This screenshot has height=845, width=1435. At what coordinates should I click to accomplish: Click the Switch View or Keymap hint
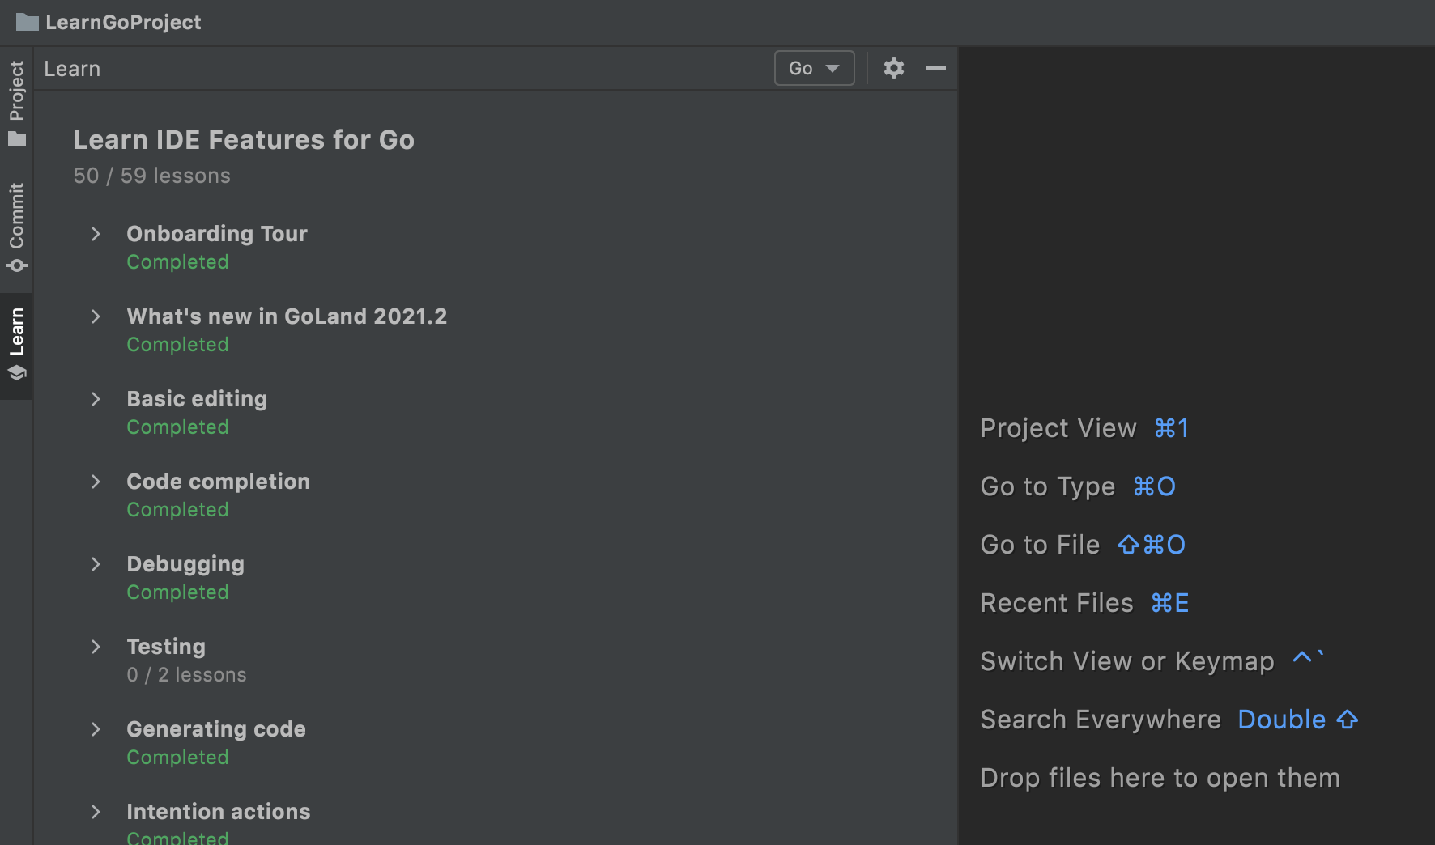click(1152, 661)
